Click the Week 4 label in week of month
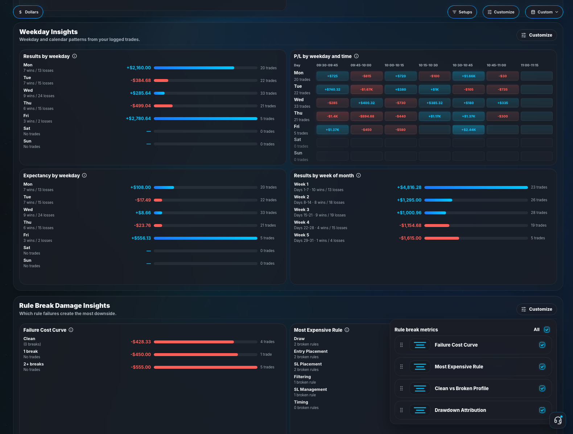The width and height of the screenshot is (573, 434). (x=302, y=222)
